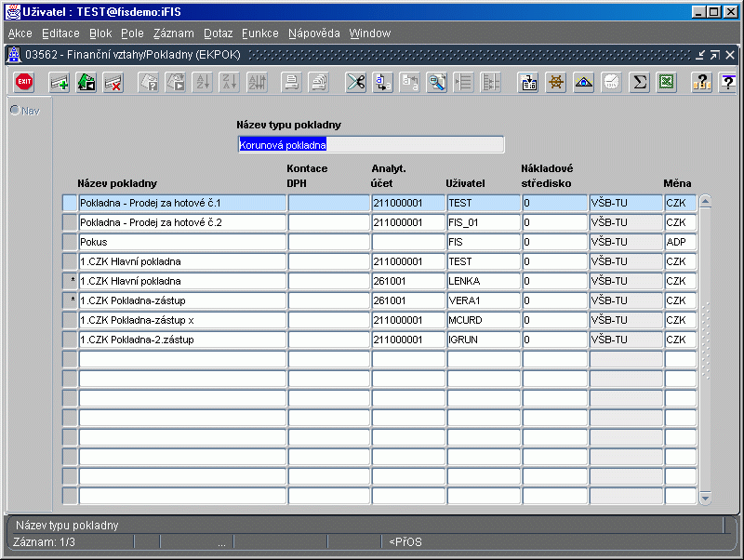Click cost center '0' in IGRUN row
This screenshot has height=560, width=744.
554,340
